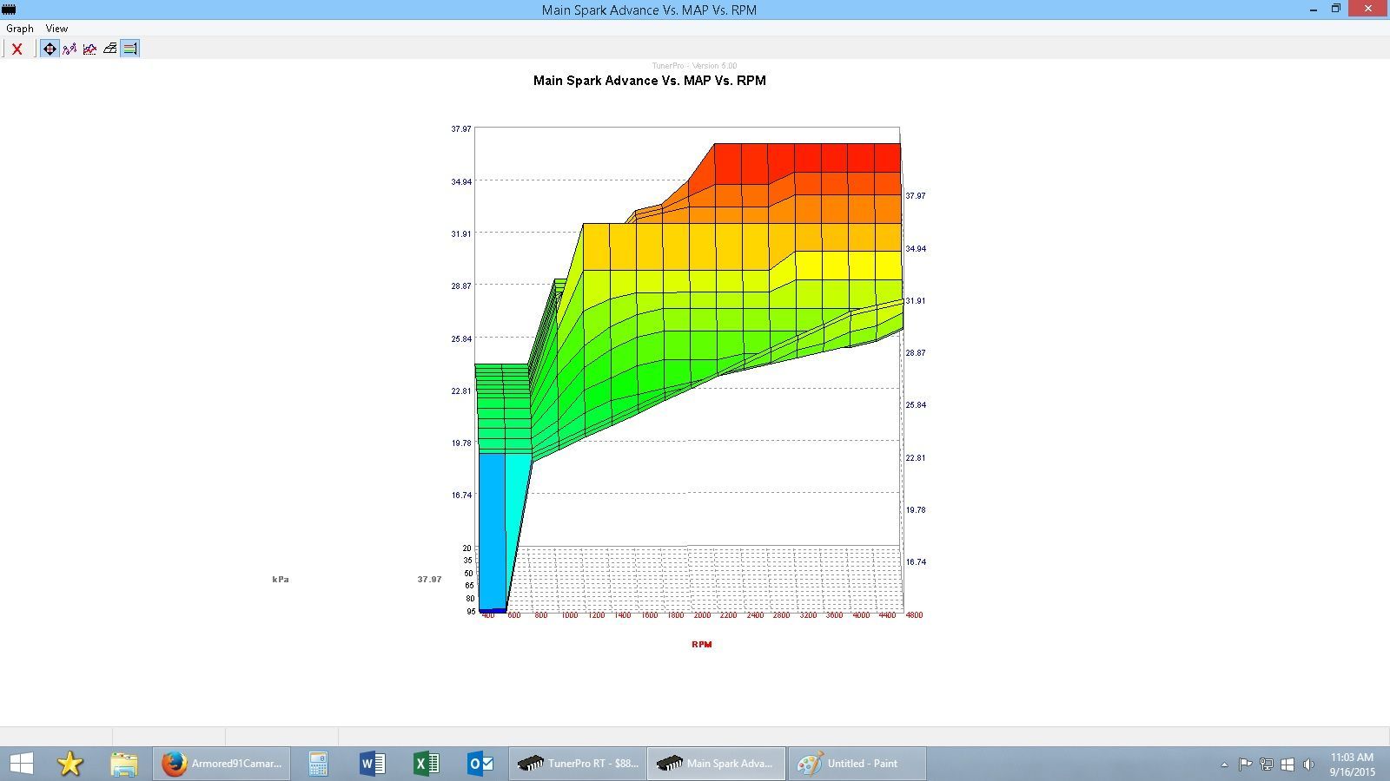Open the Graph menu
Viewport: 1390px width, 781px height.
pos(20,29)
